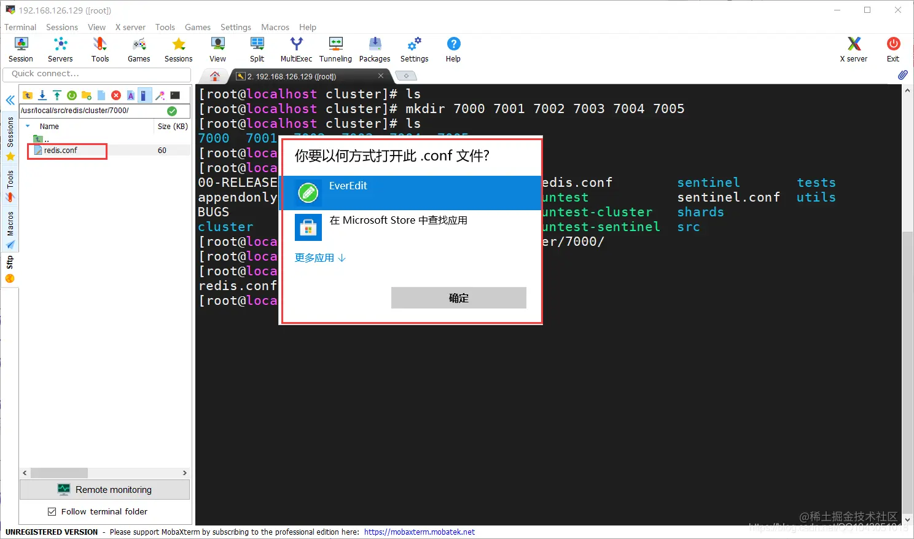Switch to the Tools vertical side tab
This screenshot has height=539, width=914.
[10, 186]
